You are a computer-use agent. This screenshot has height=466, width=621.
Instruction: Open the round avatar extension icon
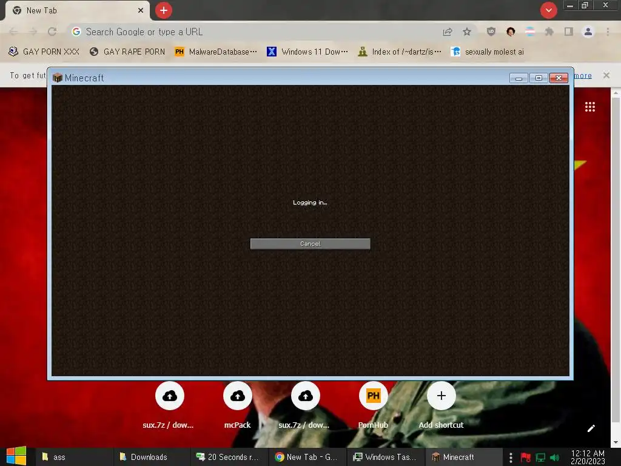(511, 32)
